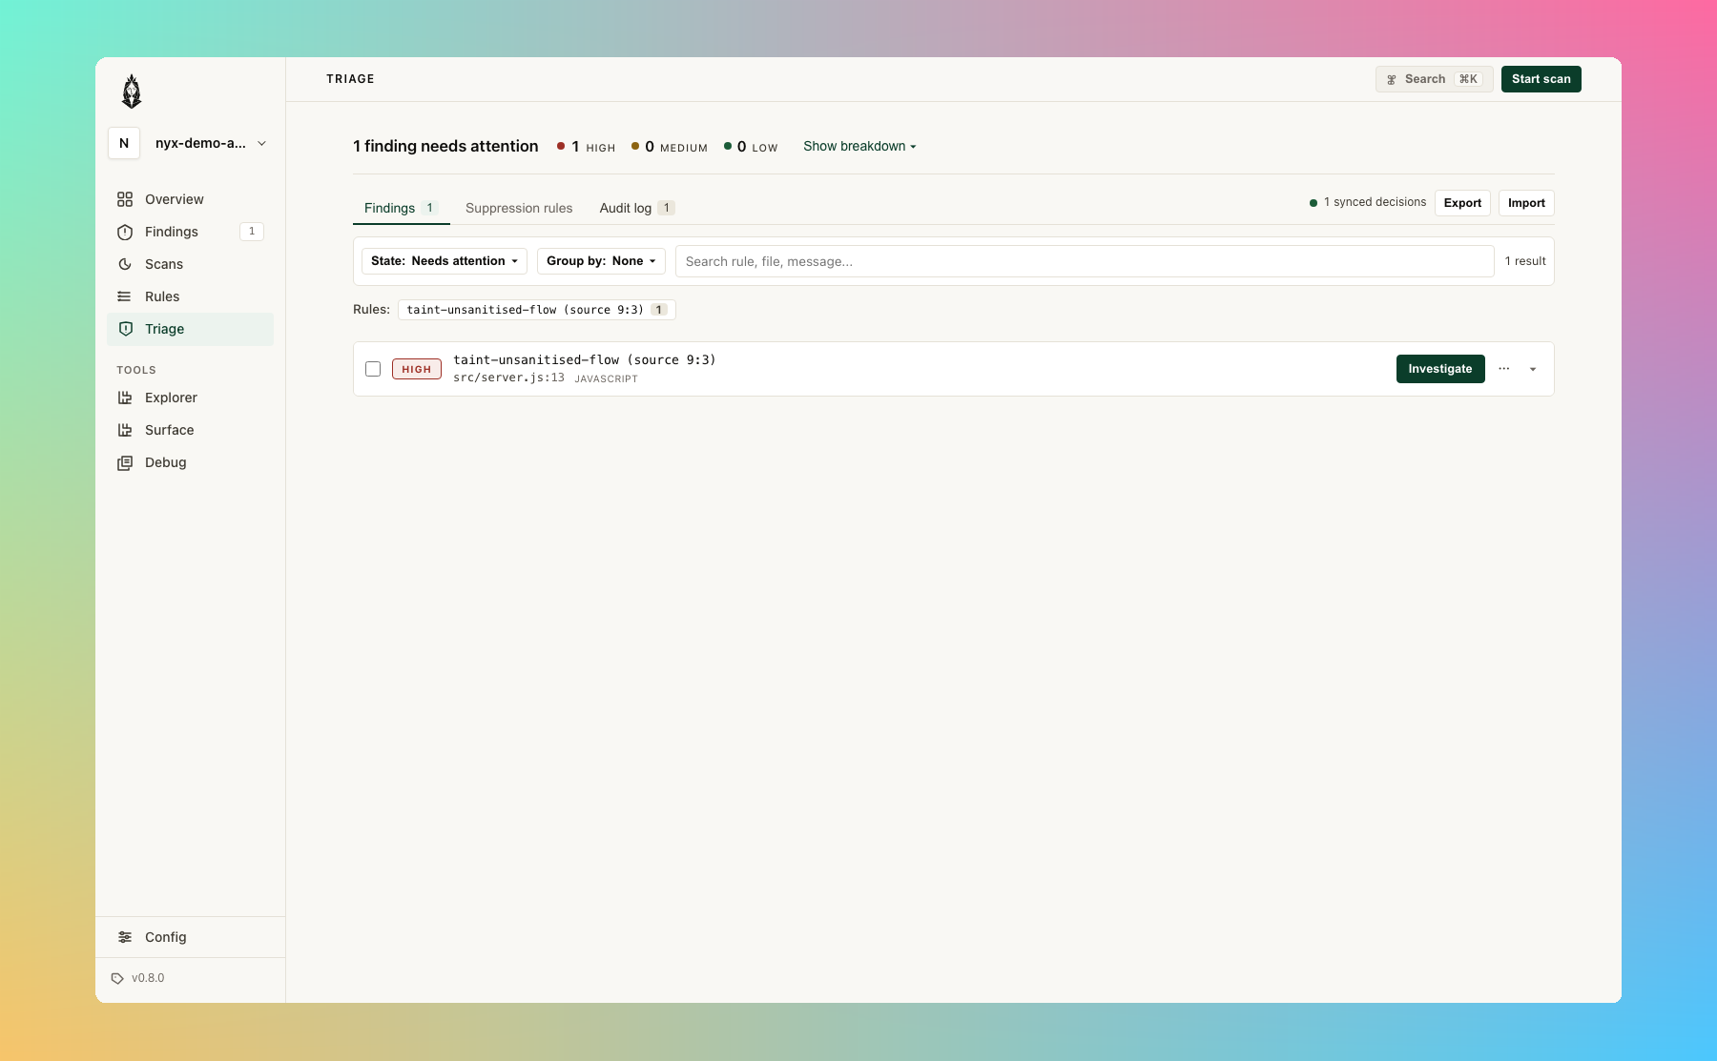The width and height of the screenshot is (1717, 1061).
Task: Open the State: Needs attention dropdown
Action: click(445, 261)
